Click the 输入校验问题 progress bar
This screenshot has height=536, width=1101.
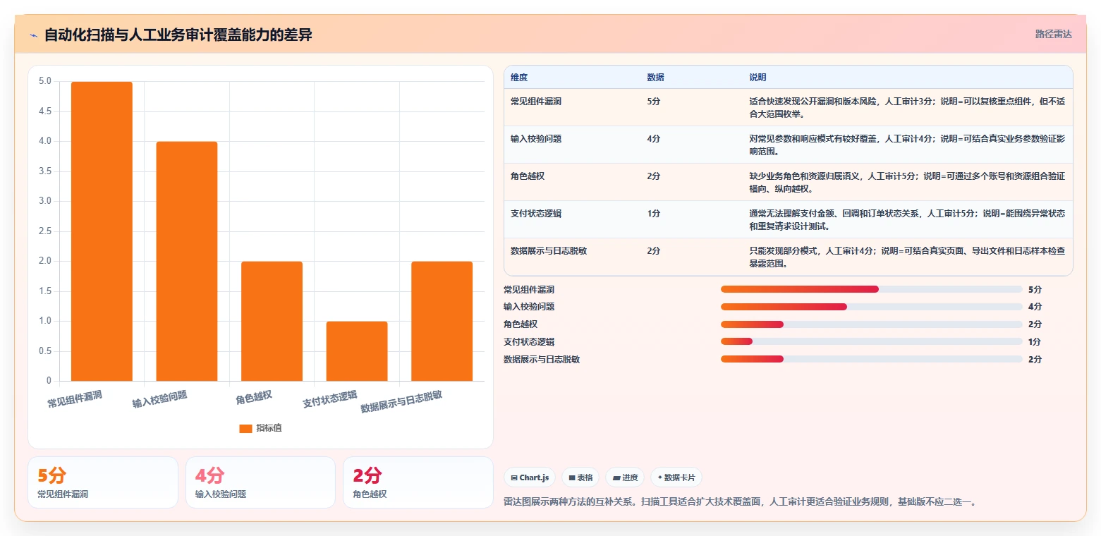871,307
